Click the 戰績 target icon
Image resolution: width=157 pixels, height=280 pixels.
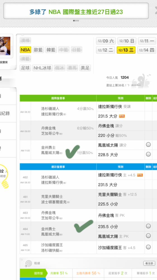click(28, 263)
